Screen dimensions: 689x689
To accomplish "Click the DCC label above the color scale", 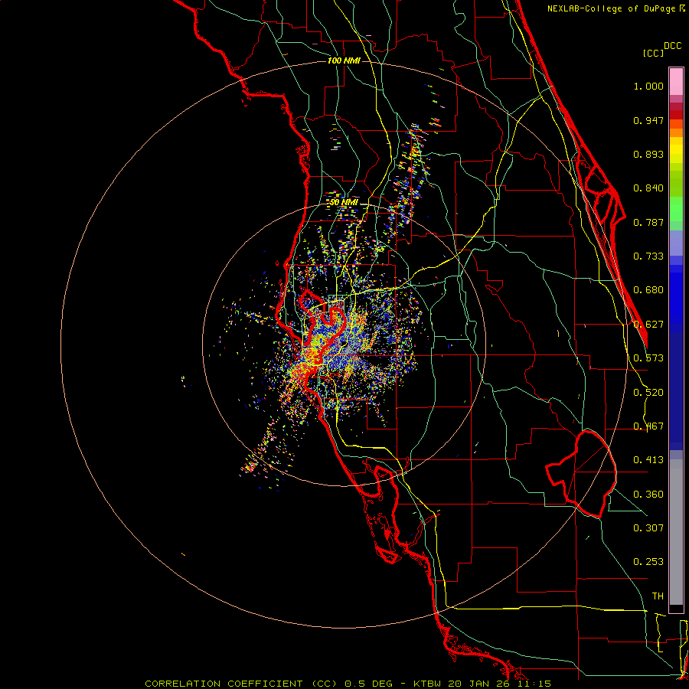I will (672, 46).
